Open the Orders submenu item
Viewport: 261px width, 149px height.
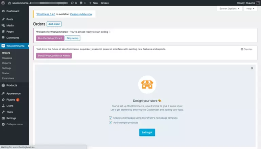point(6,53)
